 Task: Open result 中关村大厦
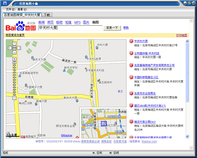click(141, 41)
